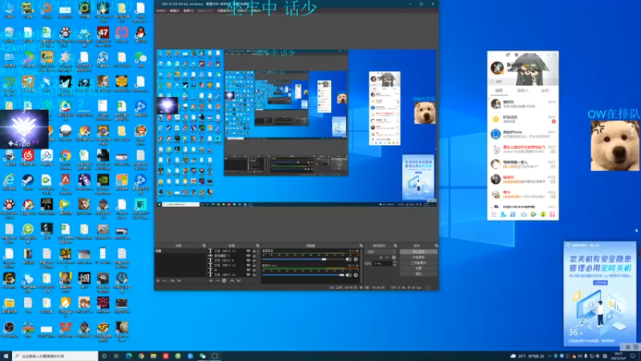Open QQ Music icon in QQ bottom bar
Viewport: 641px width, 361px height.
point(543,214)
